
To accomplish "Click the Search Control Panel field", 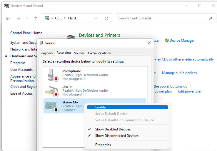I will point(162,18).
